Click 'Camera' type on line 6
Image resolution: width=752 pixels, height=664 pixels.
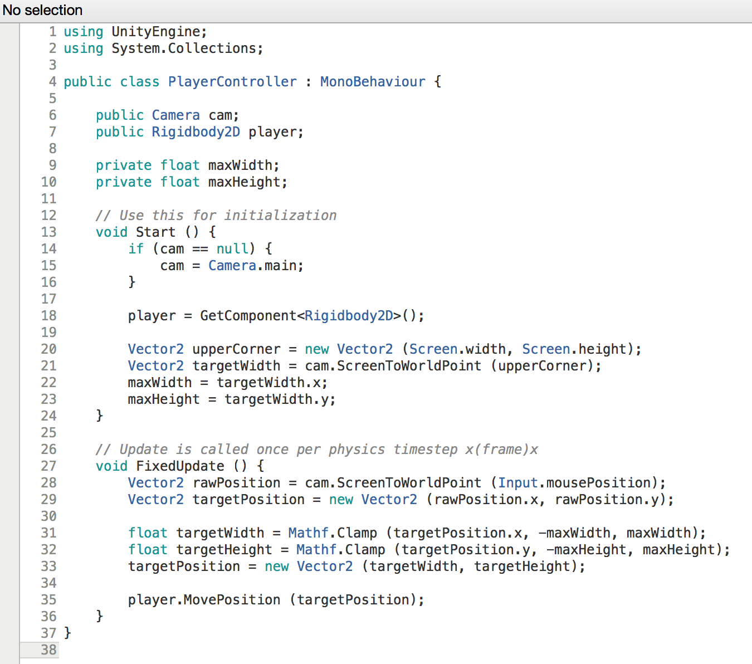pos(175,115)
